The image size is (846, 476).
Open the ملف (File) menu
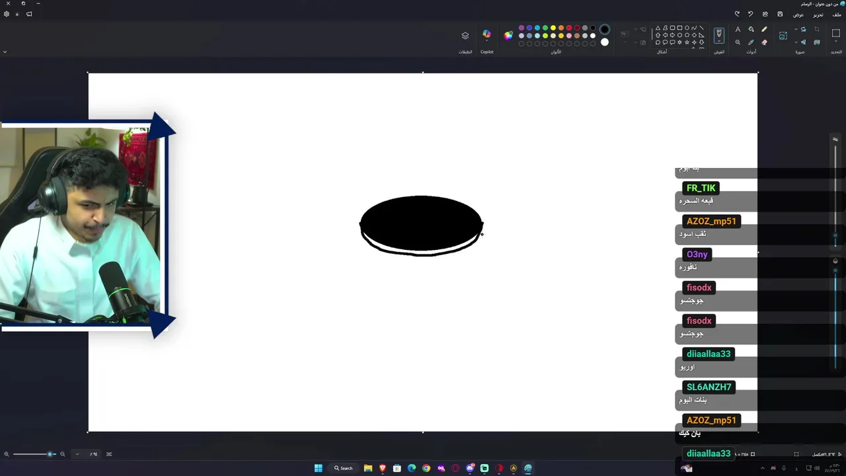(837, 15)
